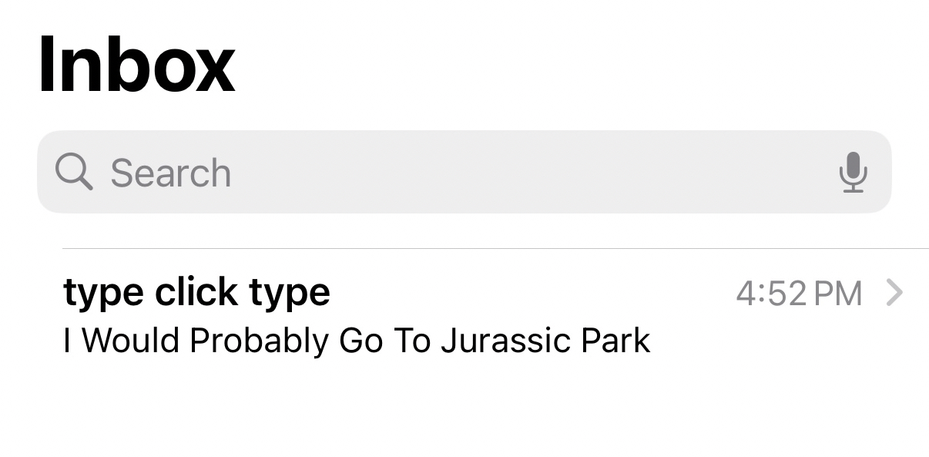
Task: Click the 4:52 PM timestamp
Action: (799, 293)
